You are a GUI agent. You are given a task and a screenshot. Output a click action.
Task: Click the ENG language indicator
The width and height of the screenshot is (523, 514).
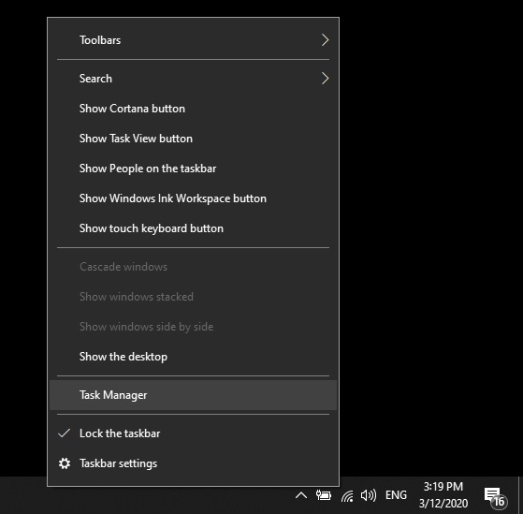396,495
